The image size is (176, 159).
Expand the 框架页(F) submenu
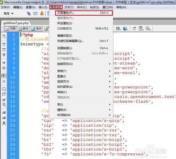tap(81, 82)
